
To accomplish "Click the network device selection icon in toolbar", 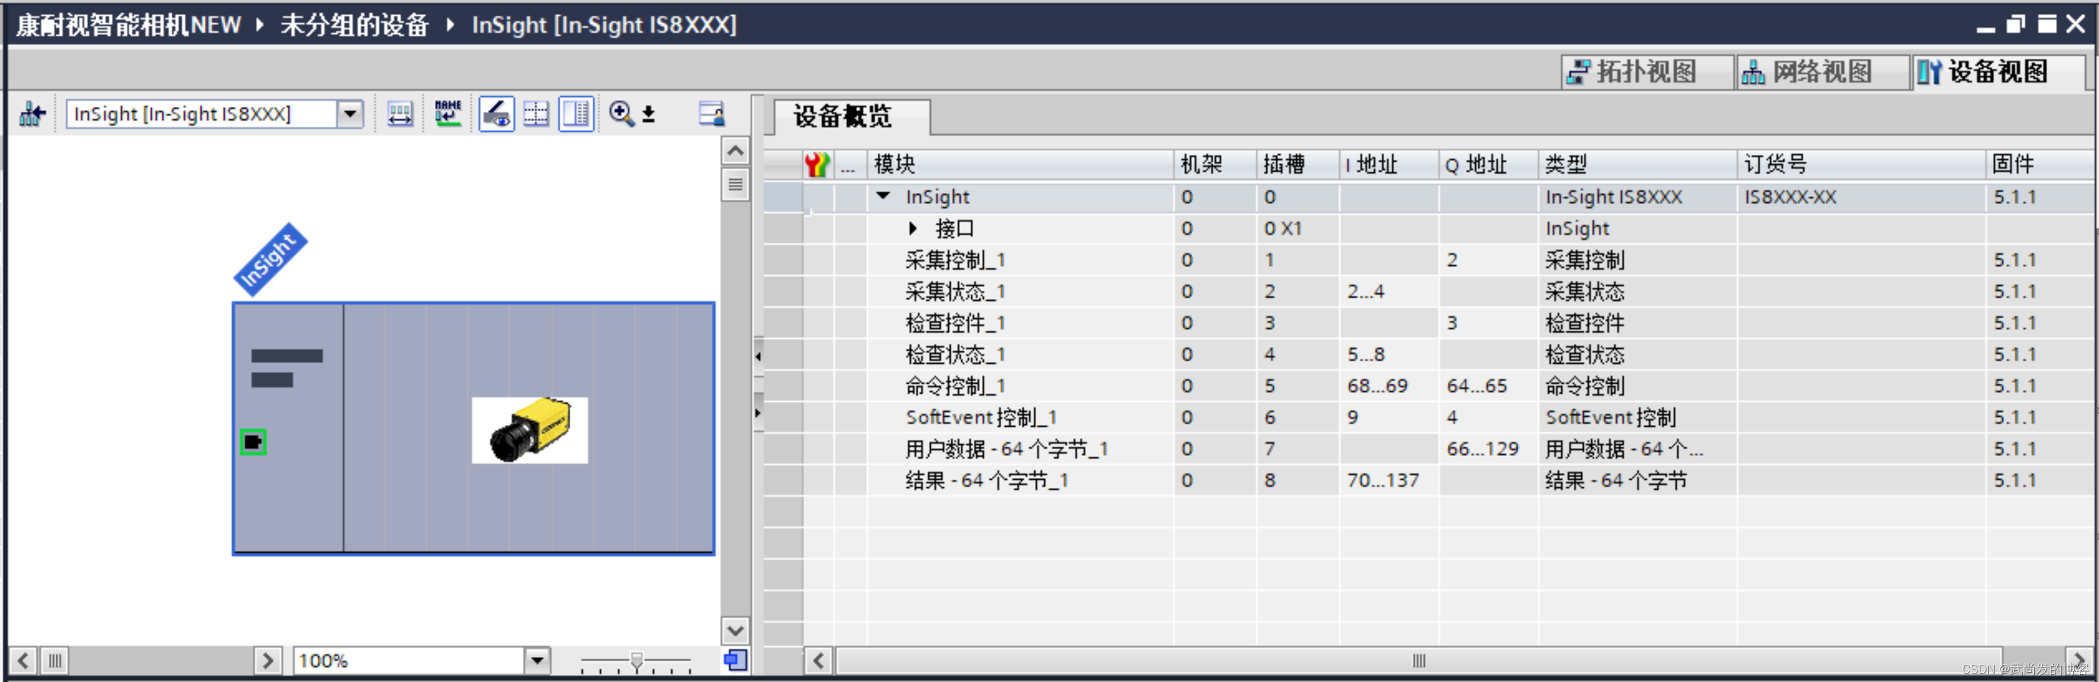I will [32, 114].
